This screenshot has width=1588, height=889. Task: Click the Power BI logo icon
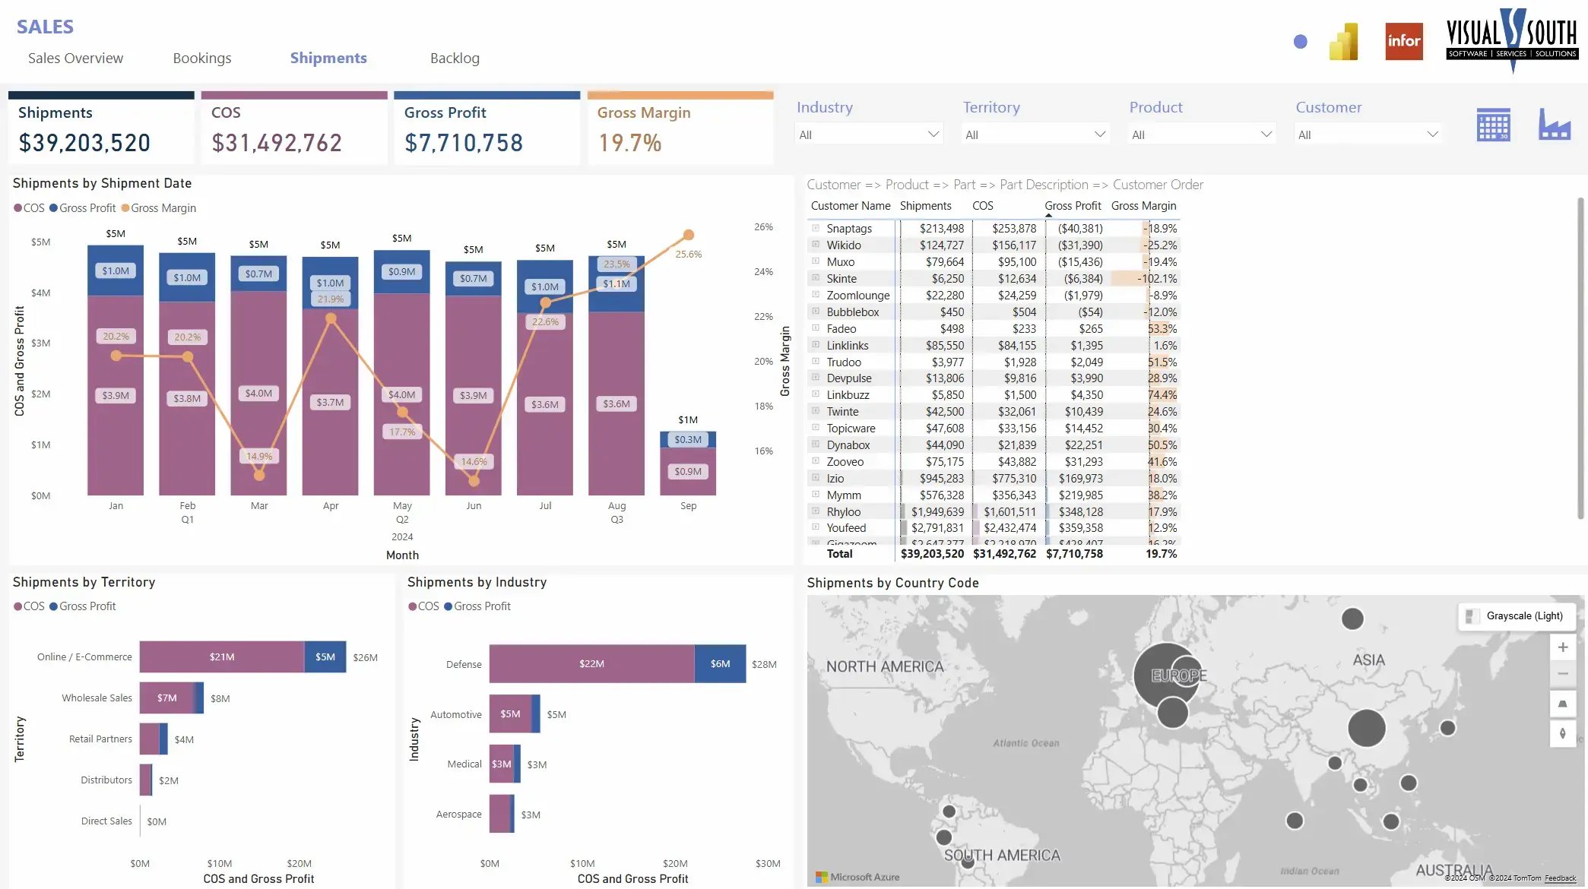(1343, 41)
